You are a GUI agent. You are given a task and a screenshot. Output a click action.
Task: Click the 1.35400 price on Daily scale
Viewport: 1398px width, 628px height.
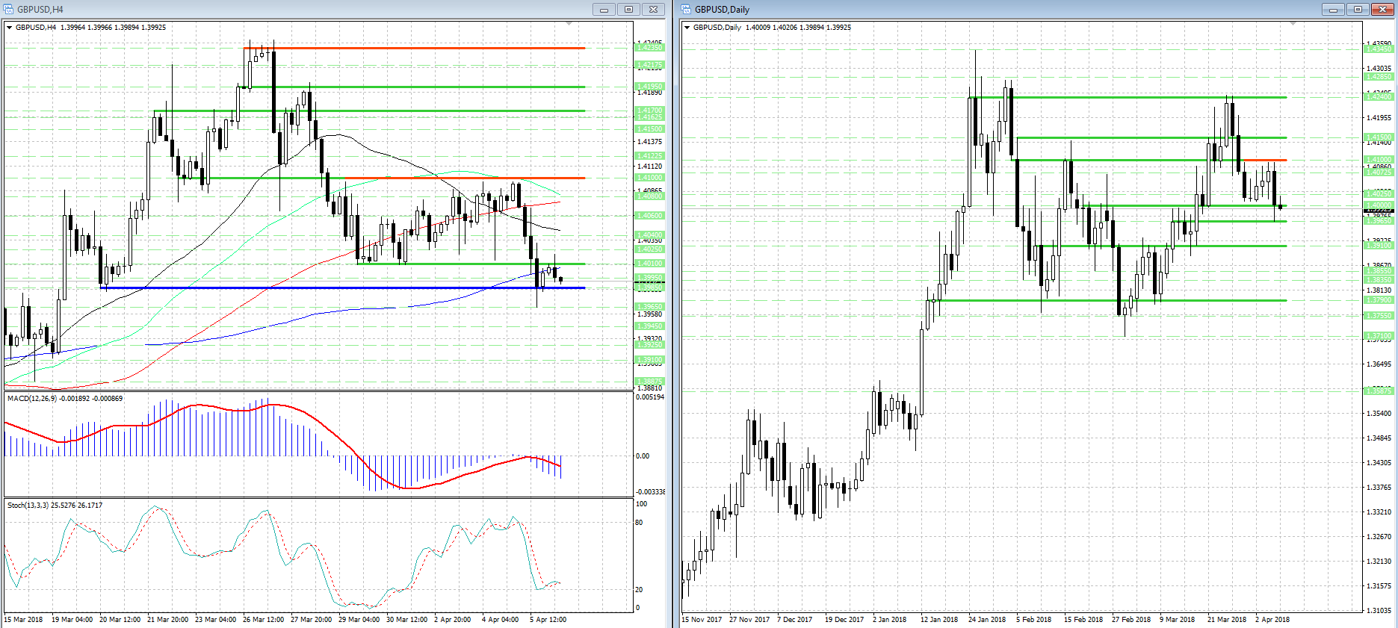click(x=1379, y=414)
